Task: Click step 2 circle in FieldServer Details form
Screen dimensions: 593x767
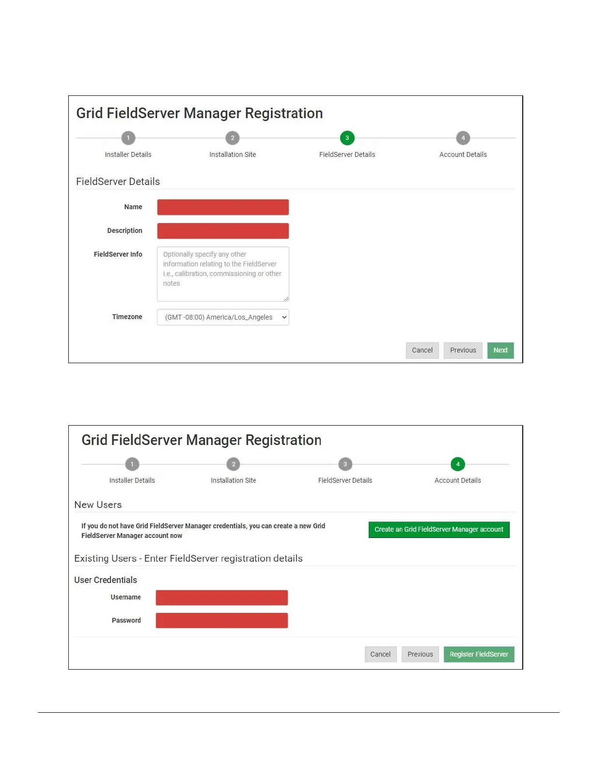Action: [233, 138]
